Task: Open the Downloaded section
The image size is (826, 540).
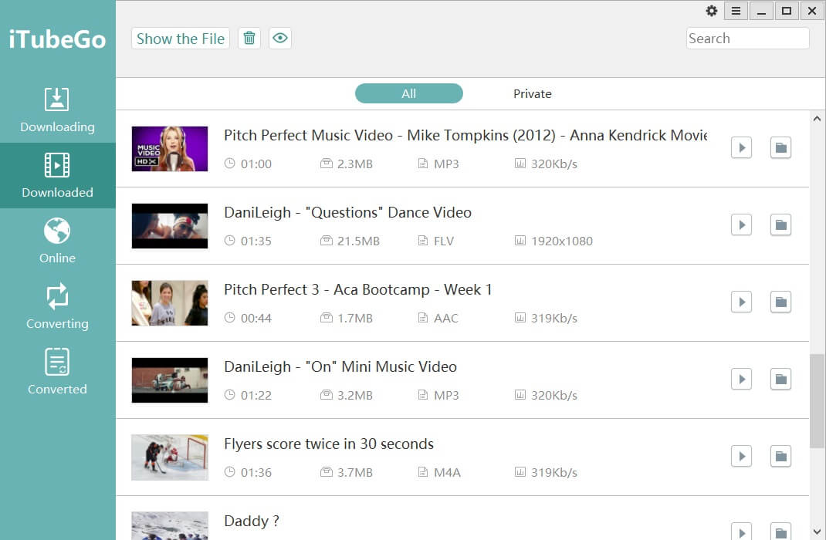Action: pyautogui.click(x=57, y=176)
